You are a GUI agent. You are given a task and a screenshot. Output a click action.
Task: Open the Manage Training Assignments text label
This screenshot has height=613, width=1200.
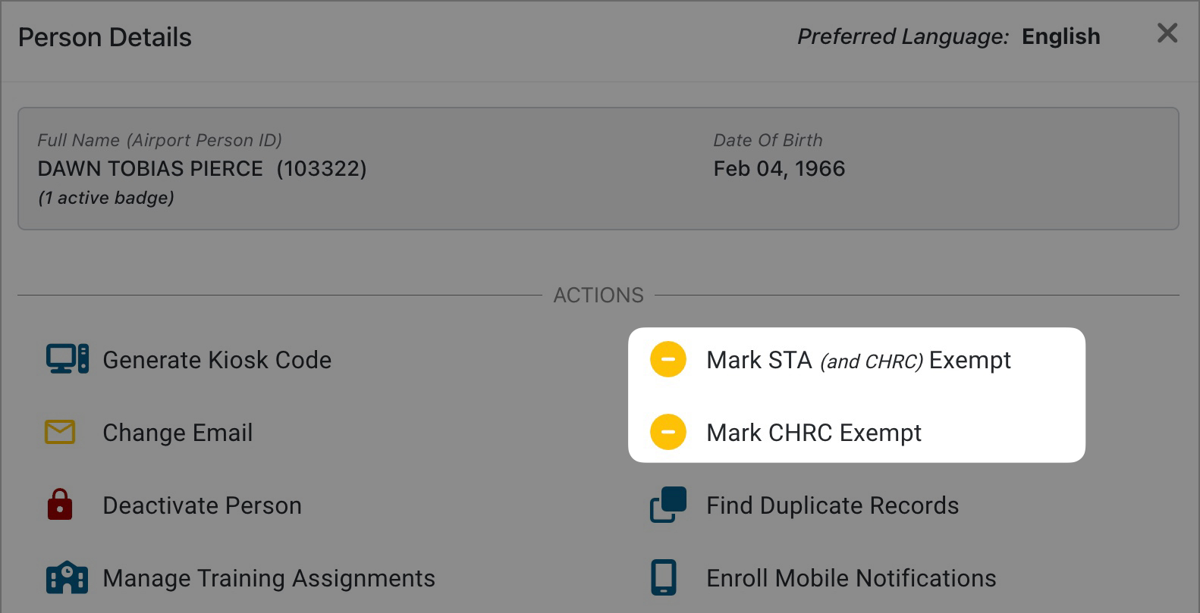click(x=269, y=578)
